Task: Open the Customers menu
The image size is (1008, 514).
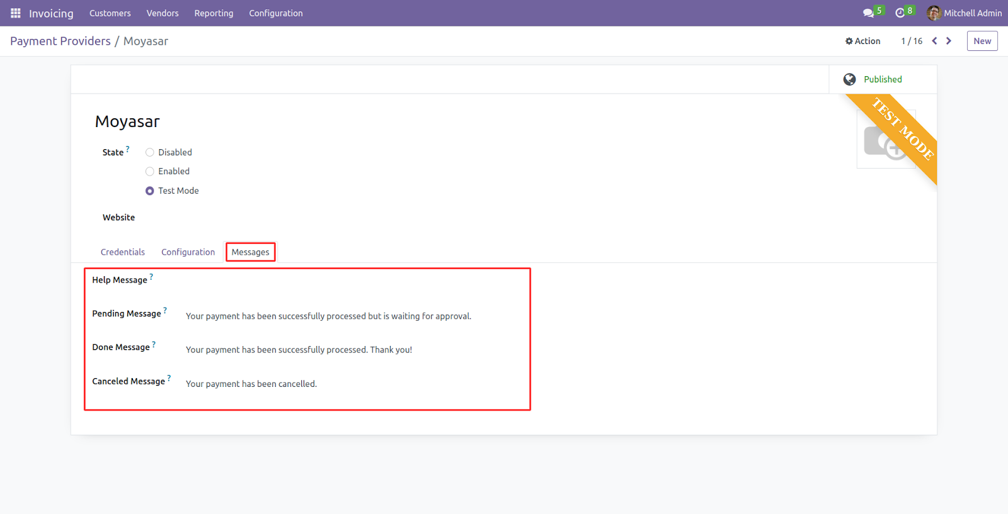Action: pos(110,13)
